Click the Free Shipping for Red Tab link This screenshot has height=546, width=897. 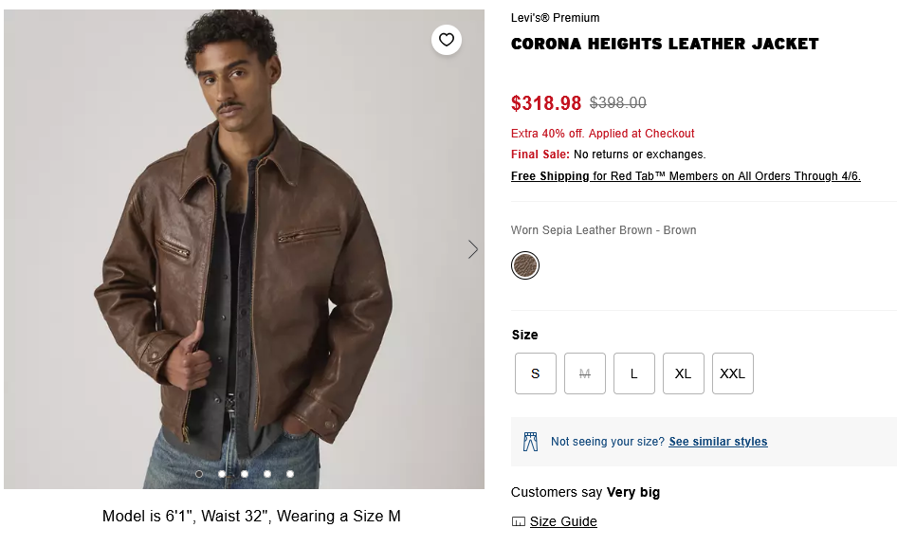686,176
